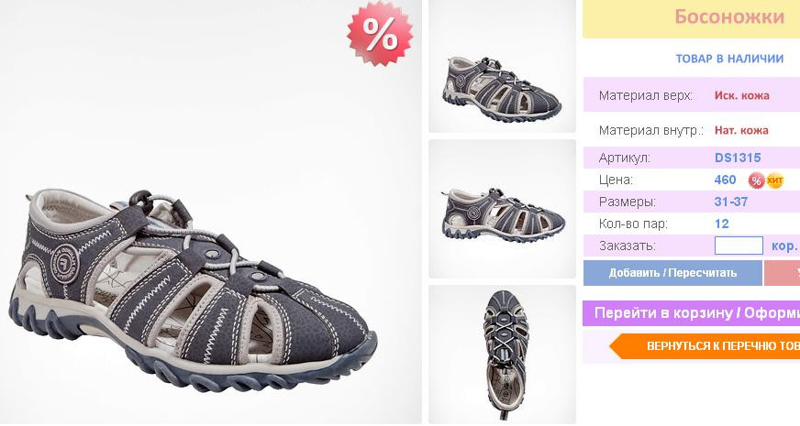Open the top-view sandal thumbnail
This screenshot has height=426, width=800.
tap(502, 355)
